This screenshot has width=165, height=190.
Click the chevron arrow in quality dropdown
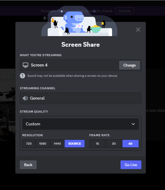[x=133, y=124]
